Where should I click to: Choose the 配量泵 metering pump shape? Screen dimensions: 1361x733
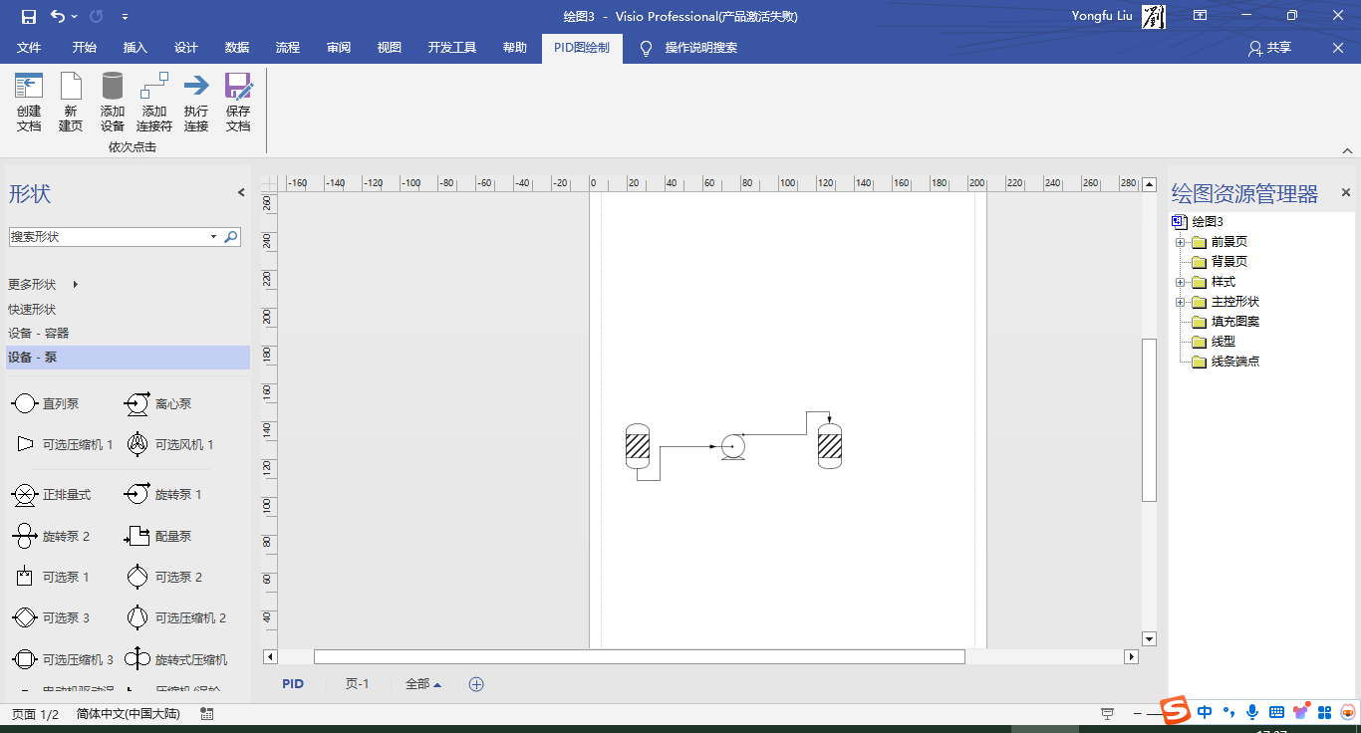click(x=158, y=536)
